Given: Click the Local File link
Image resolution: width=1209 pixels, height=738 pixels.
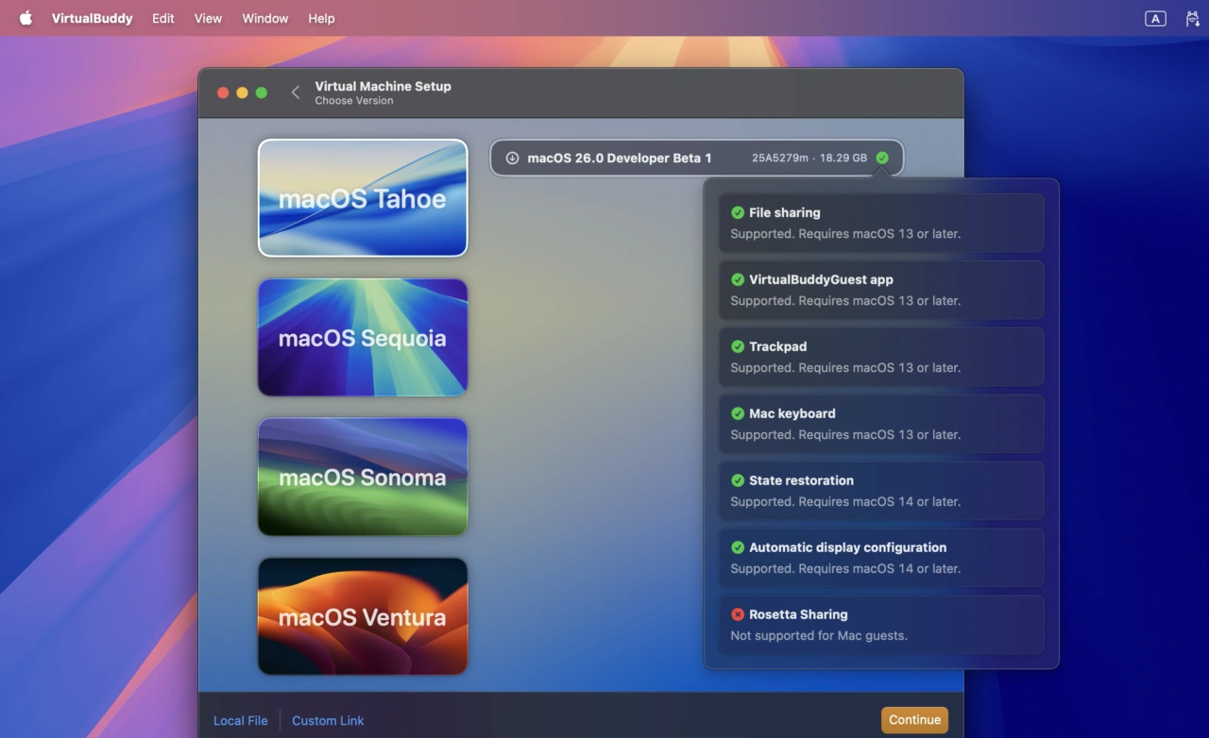Looking at the screenshot, I should pos(240,720).
